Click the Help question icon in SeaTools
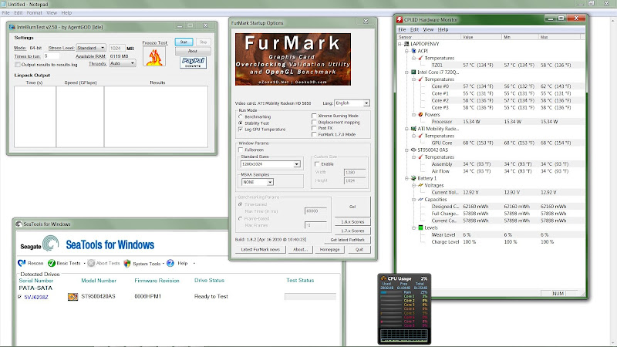The height and width of the screenshot is (347, 617). [x=170, y=263]
